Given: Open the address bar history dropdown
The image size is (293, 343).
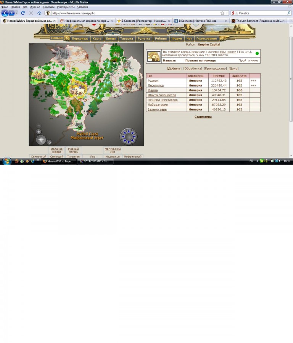Looking at the screenshot, I should tap(227, 13).
